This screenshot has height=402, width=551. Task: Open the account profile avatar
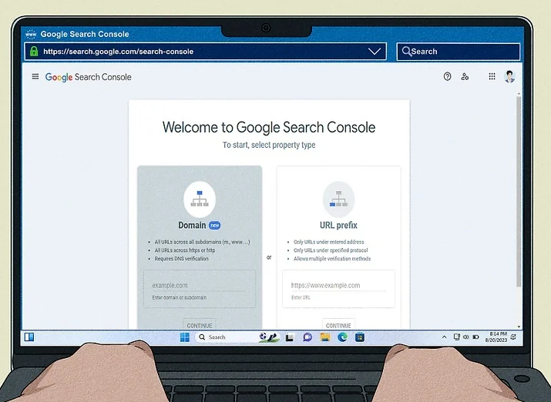(509, 76)
